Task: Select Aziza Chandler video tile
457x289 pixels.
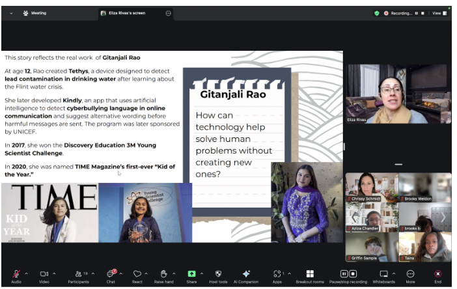Action: pos(372,217)
